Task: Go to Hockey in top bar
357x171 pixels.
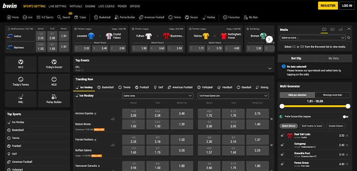Action: pyautogui.click(x=208, y=17)
